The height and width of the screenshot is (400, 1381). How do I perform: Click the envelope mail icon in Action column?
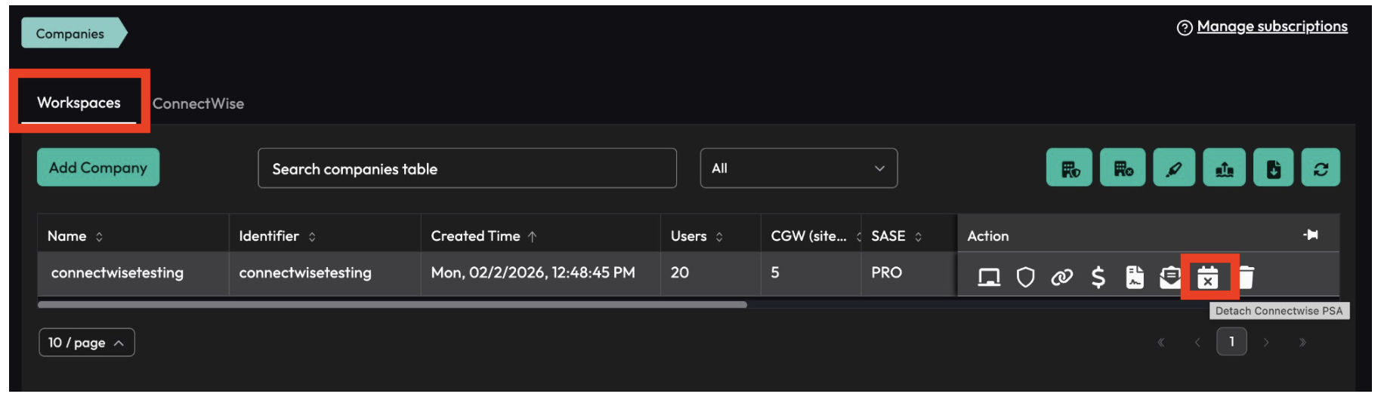coord(1169,278)
